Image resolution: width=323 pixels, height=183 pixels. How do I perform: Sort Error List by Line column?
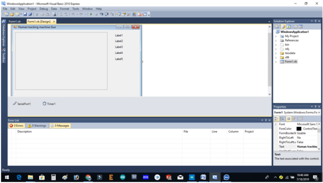(214, 132)
